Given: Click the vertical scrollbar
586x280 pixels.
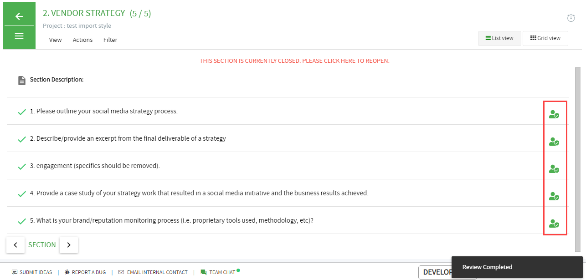Looking at the screenshot, I should (x=578, y=159).
